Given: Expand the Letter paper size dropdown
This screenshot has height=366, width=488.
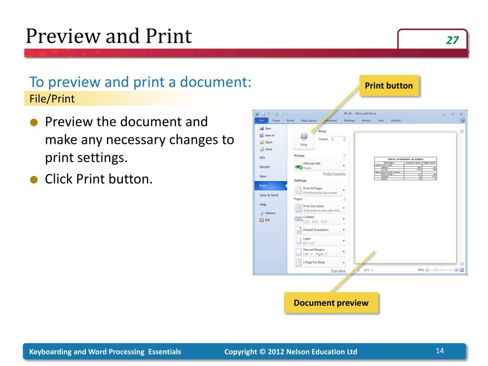Looking at the screenshot, I should click(320, 241).
